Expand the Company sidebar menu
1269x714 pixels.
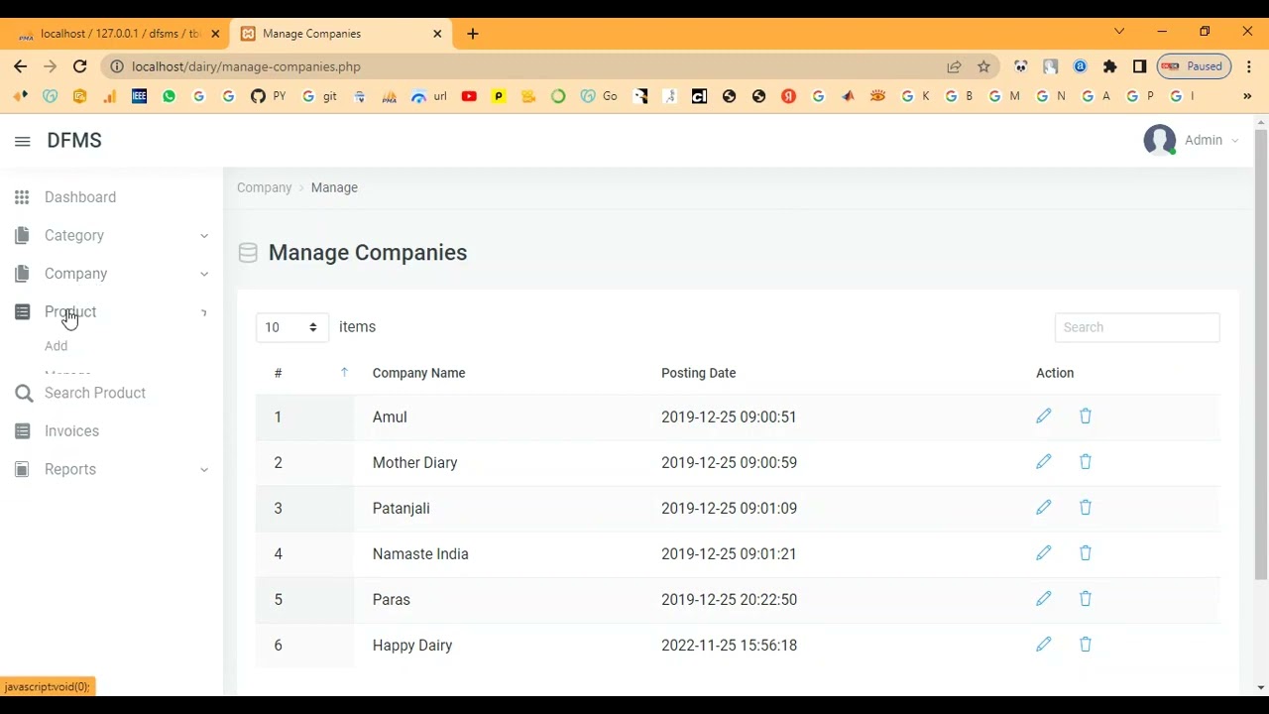point(111,274)
